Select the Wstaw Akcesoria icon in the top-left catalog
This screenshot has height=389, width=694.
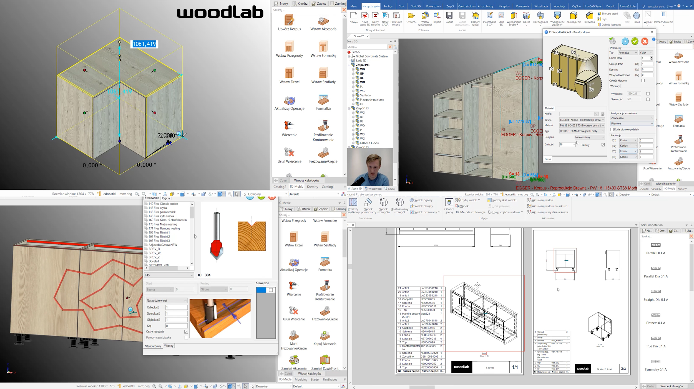click(x=323, y=21)
